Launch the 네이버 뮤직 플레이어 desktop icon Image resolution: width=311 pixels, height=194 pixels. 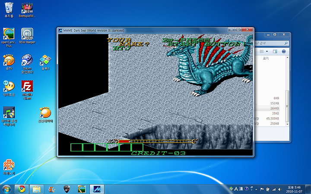[9, 116]
